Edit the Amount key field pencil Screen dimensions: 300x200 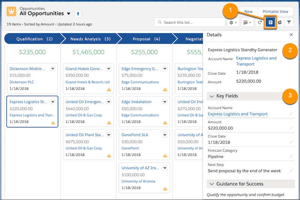click(x=291, y=128)
